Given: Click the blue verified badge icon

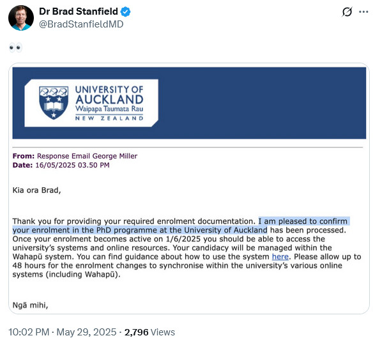Looking at the screenshot, I should coord(125,11).
